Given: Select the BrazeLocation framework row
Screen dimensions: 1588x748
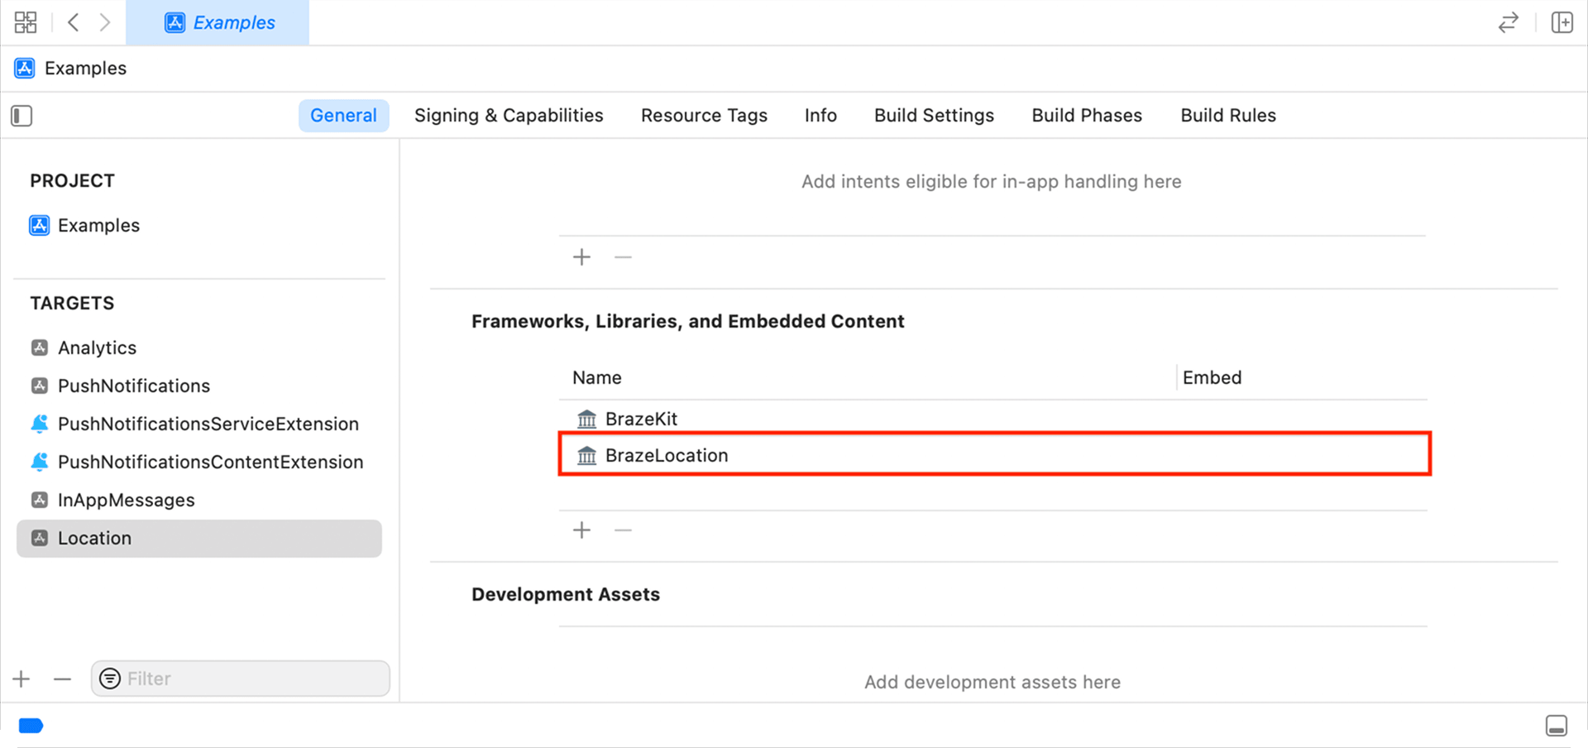Looking at the screenshot, I should (x=993, y=455).
